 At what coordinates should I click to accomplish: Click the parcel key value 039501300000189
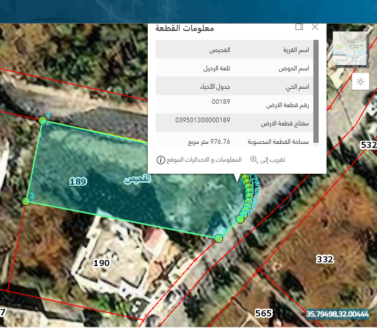(202, 120)
